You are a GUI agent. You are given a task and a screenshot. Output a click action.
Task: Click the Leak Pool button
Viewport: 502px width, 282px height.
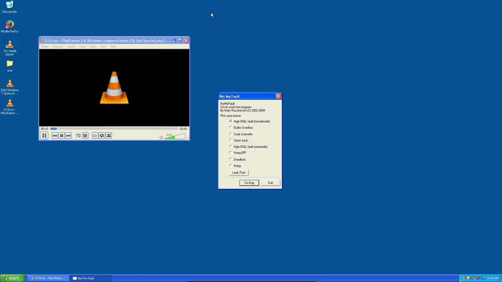click(238, 173)
